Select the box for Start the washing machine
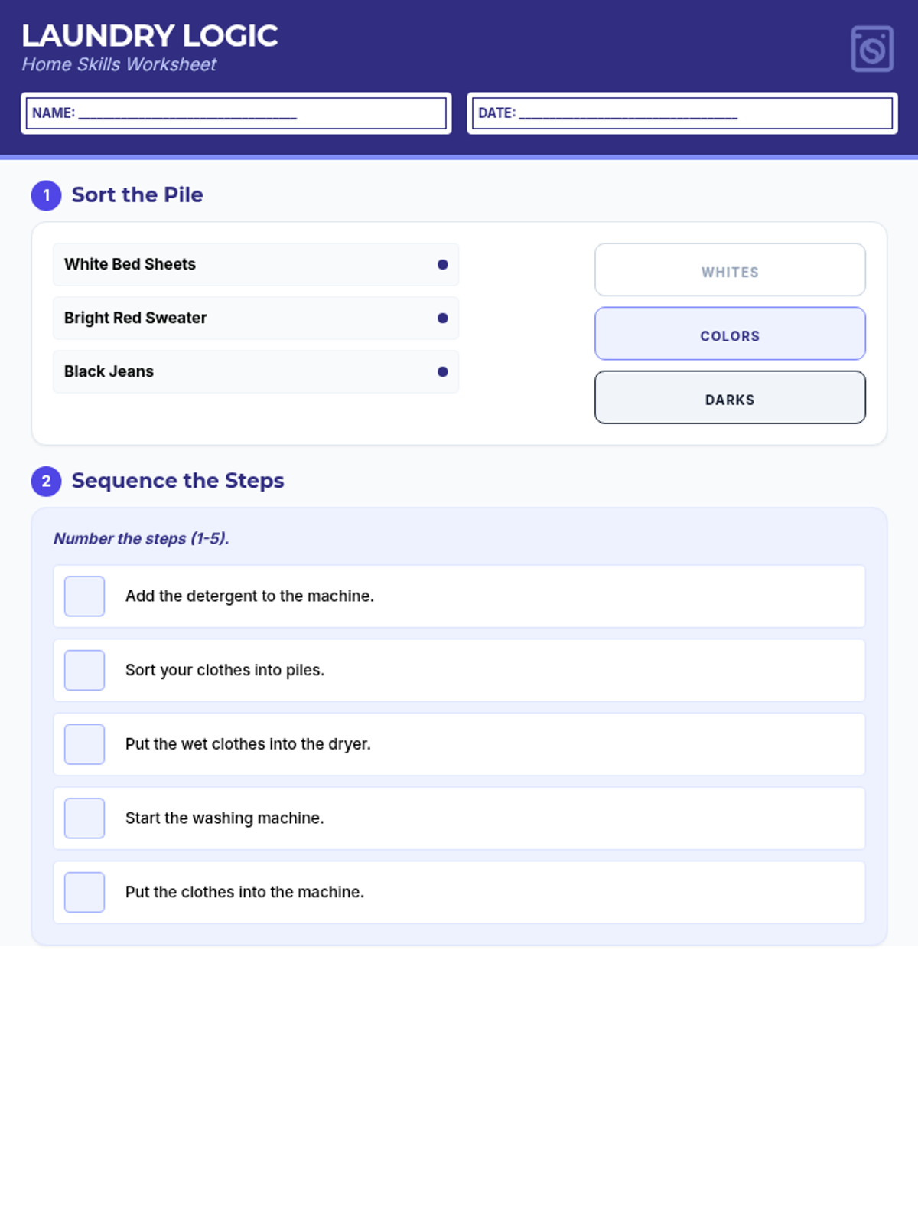 tap(84, 818)
